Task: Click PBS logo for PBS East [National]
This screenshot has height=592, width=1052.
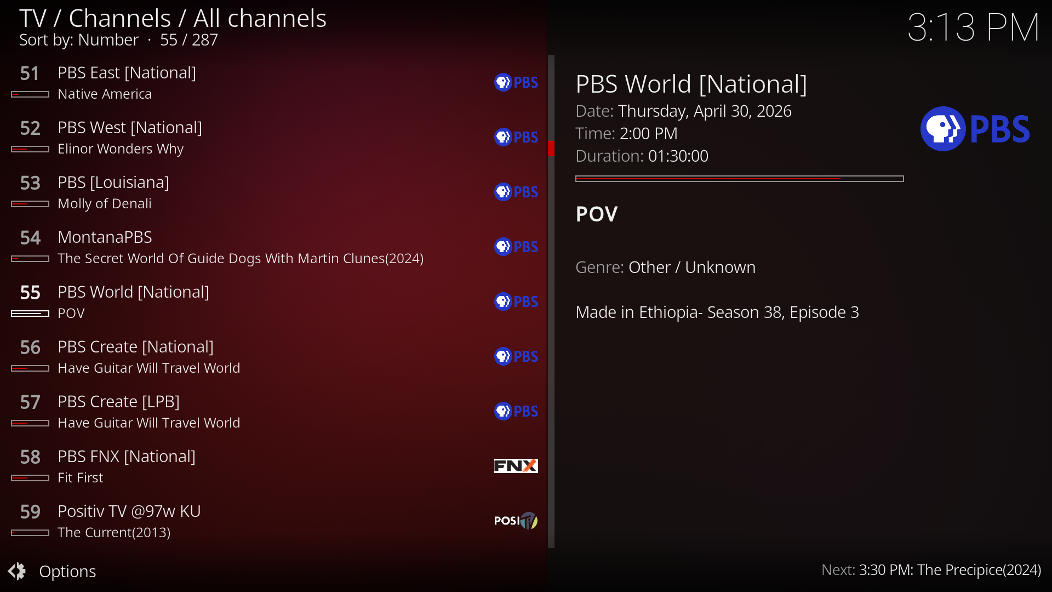Action: pyautogui.click(x=516, y=82)
